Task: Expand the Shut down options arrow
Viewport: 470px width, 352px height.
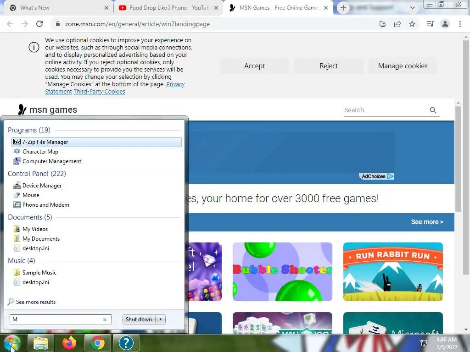Action: (x=161, y=319)
